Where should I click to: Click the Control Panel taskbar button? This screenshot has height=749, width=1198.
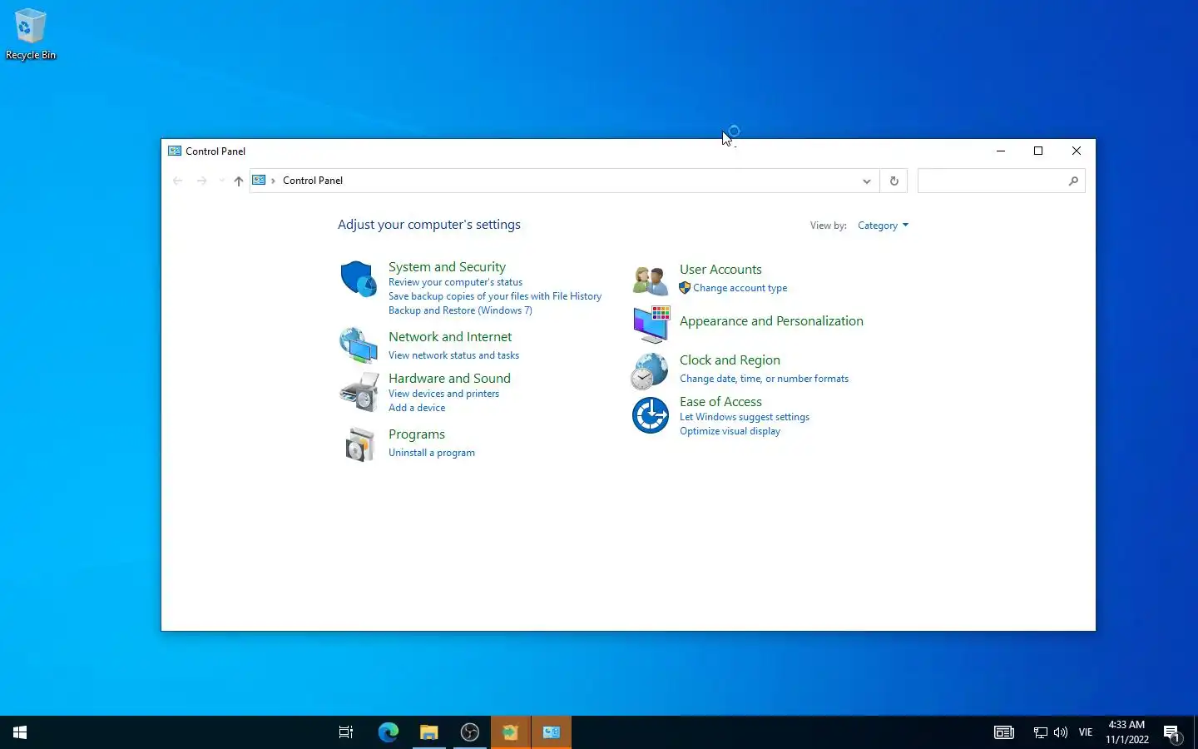click(552, 732)
